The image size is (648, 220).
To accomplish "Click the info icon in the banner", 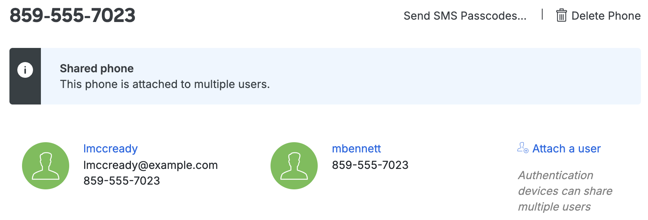I will pos(25,70).
